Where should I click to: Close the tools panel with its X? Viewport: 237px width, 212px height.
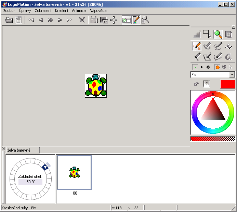(x=233, y=27)
